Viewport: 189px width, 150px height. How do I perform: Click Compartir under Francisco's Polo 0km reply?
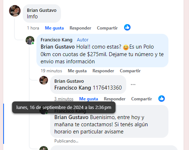(130, 71)
